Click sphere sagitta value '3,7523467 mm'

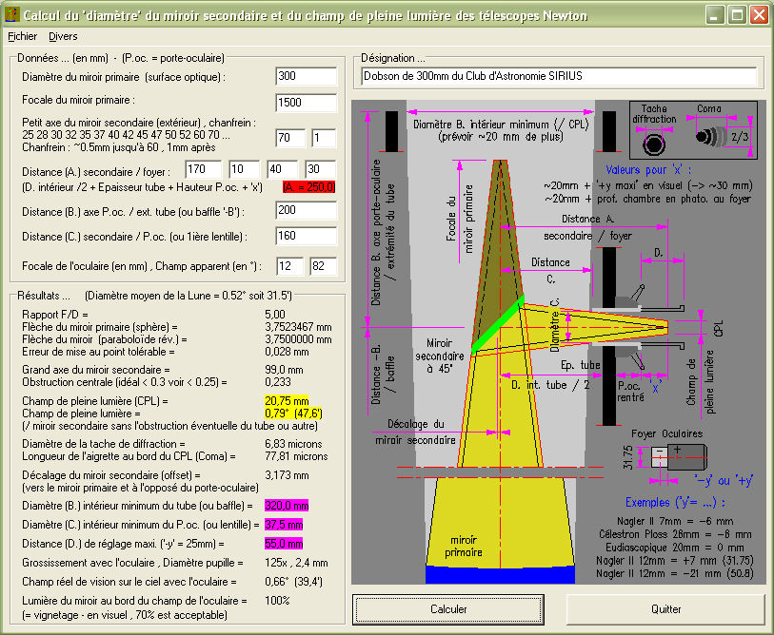click(x=298, y=327)
